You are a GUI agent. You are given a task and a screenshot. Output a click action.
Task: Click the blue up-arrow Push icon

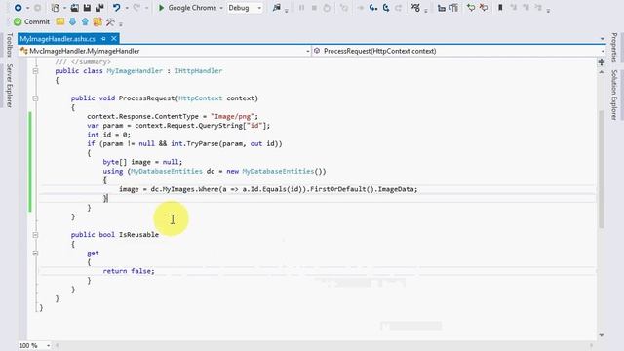click(85, 21)
